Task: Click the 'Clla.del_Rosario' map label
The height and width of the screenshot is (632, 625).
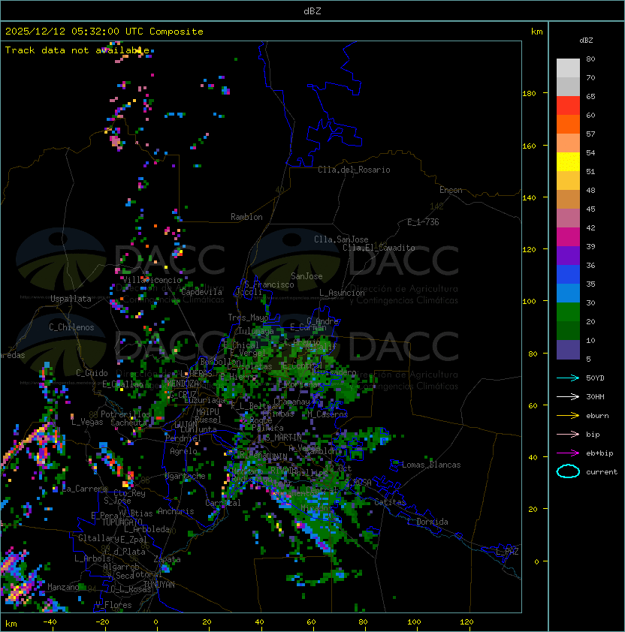Action: point(354,170)
